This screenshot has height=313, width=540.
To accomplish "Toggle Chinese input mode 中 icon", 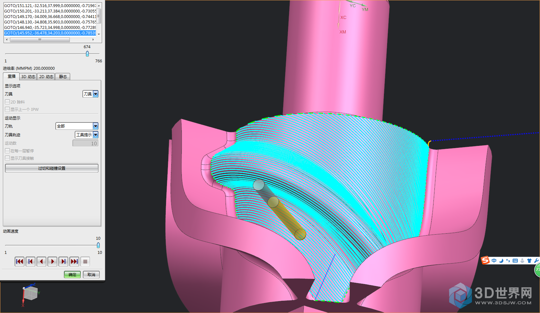I will 494,261.
